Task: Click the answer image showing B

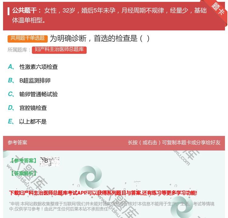Action: click(x=49, y=161)
